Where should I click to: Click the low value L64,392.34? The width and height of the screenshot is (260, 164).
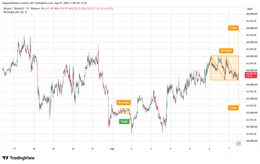[75, 8]
